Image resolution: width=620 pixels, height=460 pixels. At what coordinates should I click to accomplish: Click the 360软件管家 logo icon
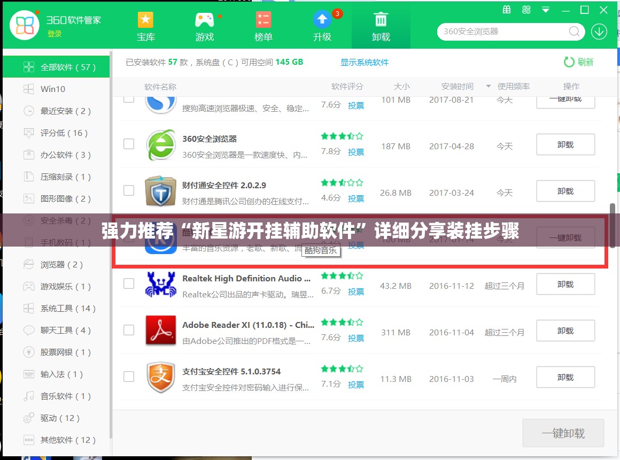point(25,25)
